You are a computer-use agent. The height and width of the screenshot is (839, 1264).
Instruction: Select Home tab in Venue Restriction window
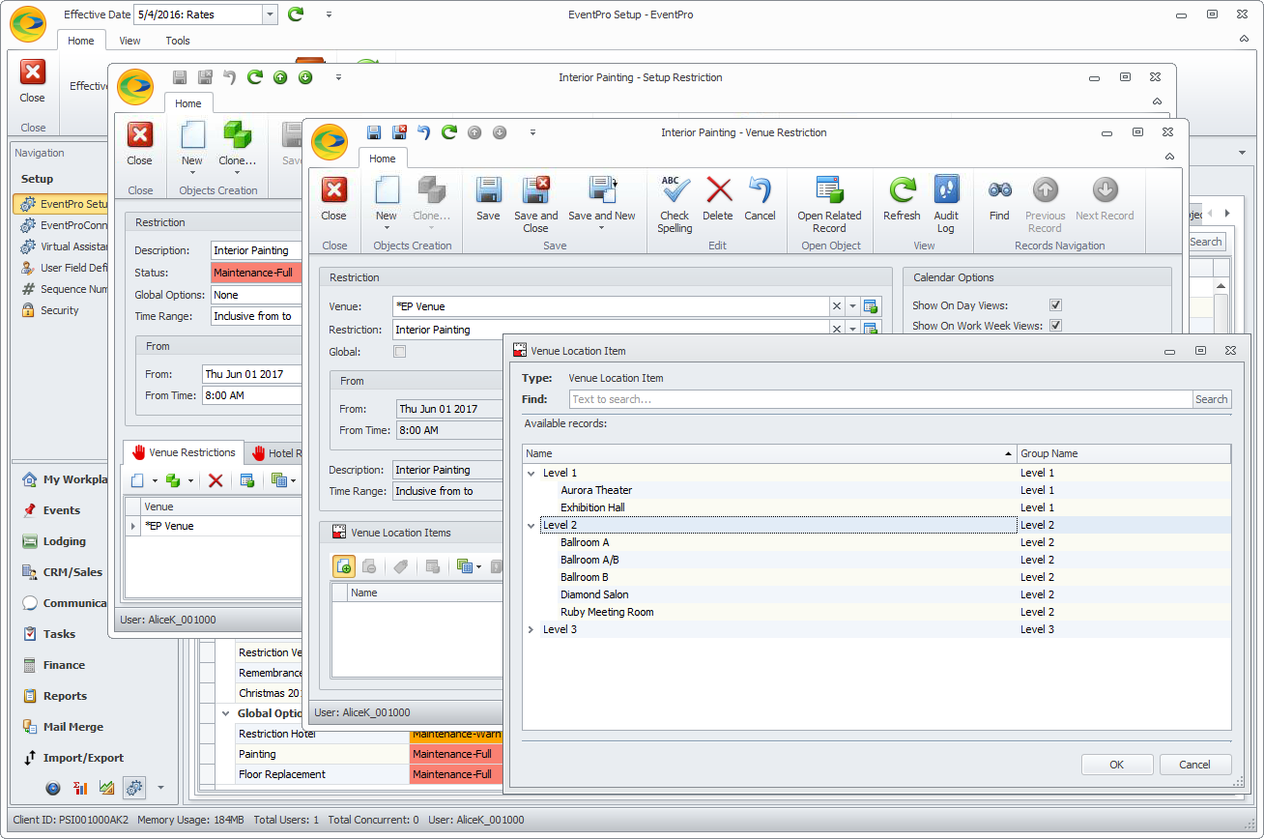(382, 159)
